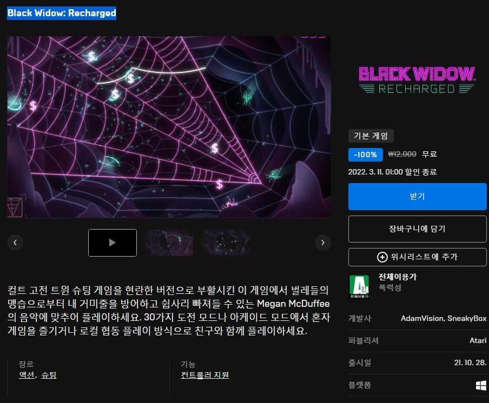Click the publisher name Atari
The height and width of the screenshot is (403, 489).
click(478, 340)
